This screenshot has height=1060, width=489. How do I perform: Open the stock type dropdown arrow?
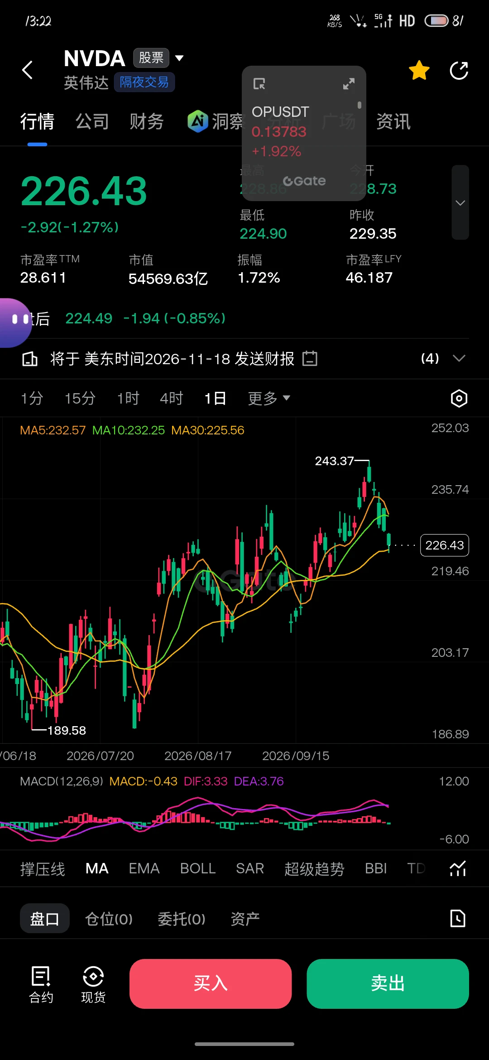(179, 58)
